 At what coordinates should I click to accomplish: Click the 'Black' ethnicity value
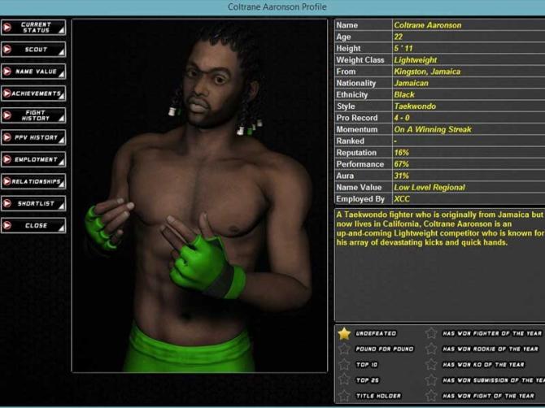point(404,95)
